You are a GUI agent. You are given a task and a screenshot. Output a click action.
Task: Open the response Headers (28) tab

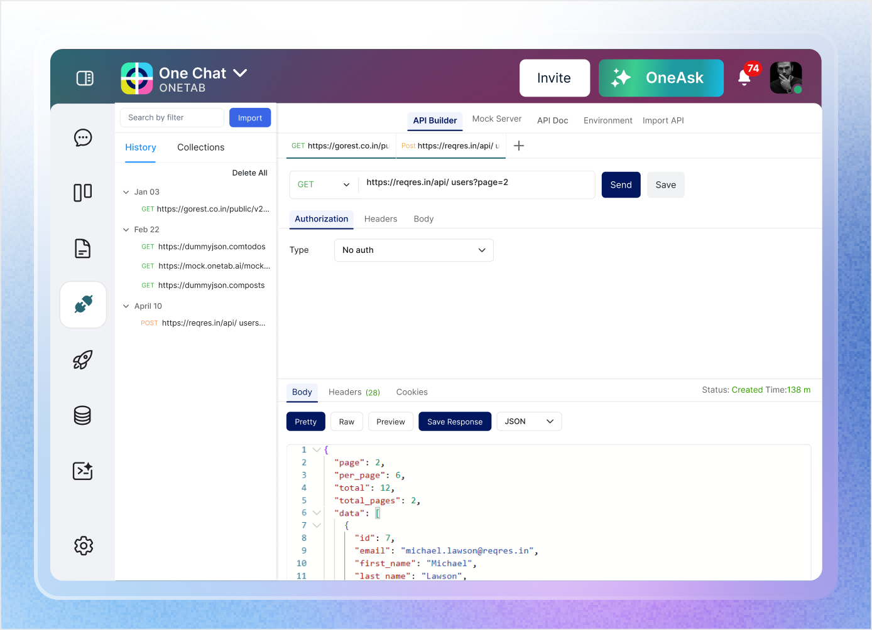(x=354, y=392)
